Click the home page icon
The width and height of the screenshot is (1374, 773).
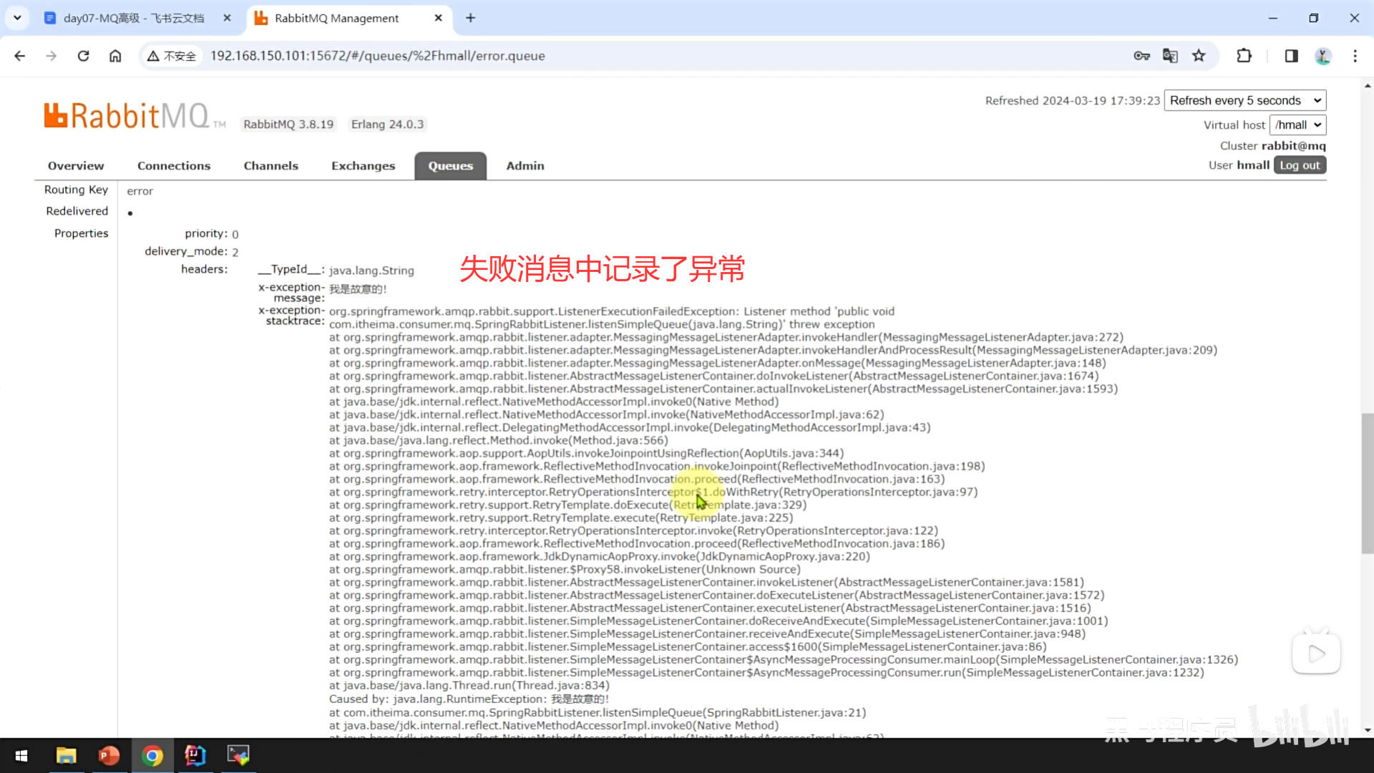click(x=115, y=56)
